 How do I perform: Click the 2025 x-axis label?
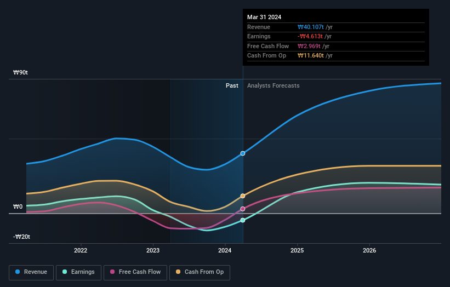[297, 250]
